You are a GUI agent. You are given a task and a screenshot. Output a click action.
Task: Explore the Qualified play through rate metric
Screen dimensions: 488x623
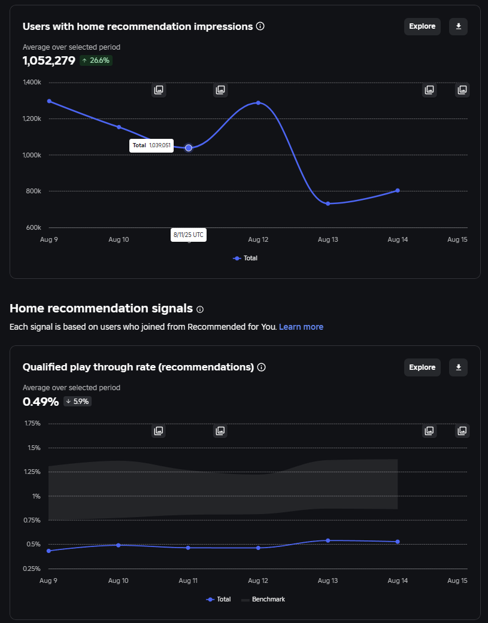point(422,367)
